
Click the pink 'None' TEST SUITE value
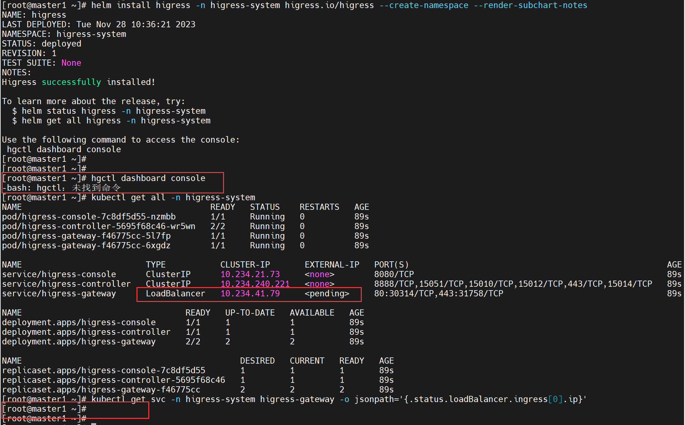[71, 63]
